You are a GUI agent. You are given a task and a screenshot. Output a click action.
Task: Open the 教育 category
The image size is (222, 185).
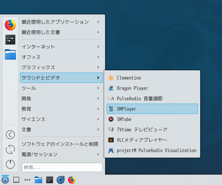click(x=61, y=109)
